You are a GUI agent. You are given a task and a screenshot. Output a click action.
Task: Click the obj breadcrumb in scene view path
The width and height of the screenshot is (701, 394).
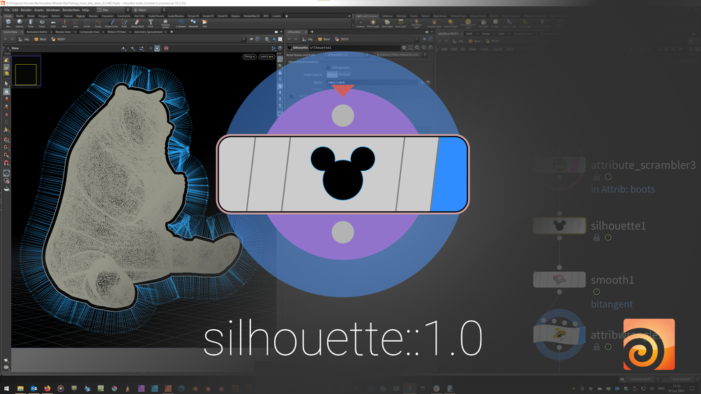(24, 39)
